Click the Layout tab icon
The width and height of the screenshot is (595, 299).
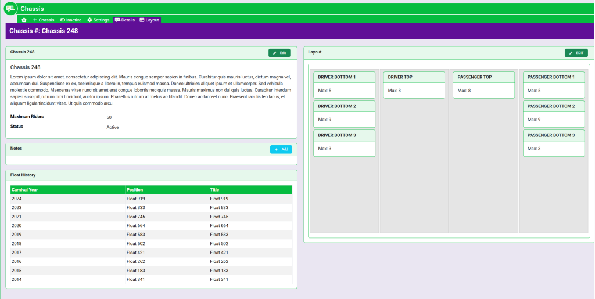[142, 20]
